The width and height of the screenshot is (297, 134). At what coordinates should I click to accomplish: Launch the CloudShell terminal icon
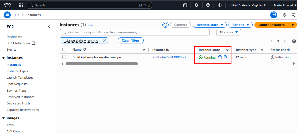(185, 5)
